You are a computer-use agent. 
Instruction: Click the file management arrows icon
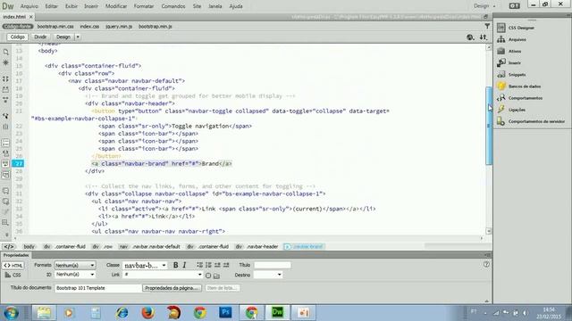point(484,37)
